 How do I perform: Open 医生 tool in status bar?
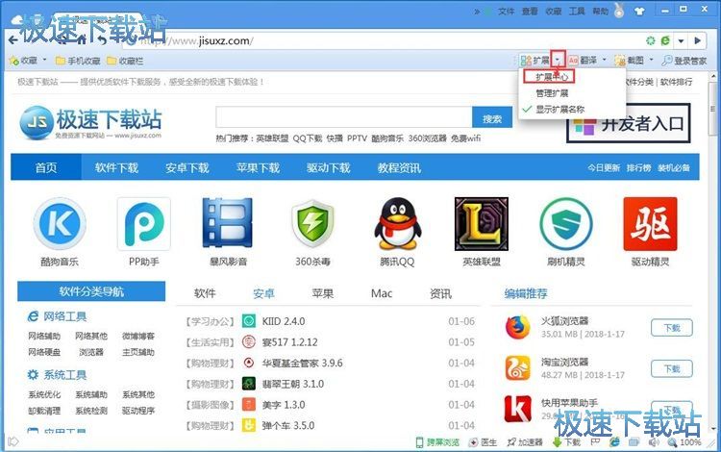(x=483, y=442)
